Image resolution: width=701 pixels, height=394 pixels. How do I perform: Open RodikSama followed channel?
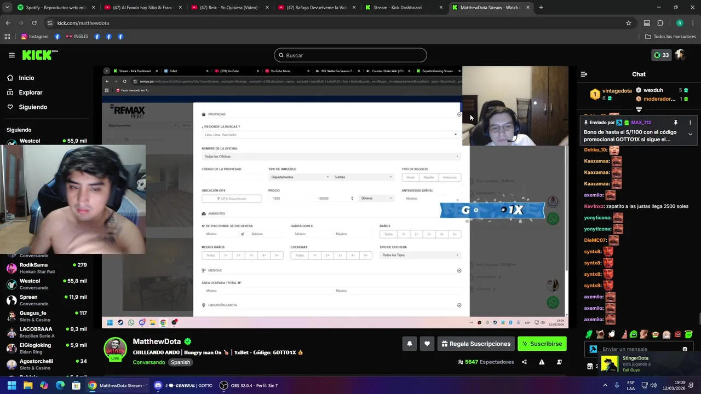pos(47,268)
